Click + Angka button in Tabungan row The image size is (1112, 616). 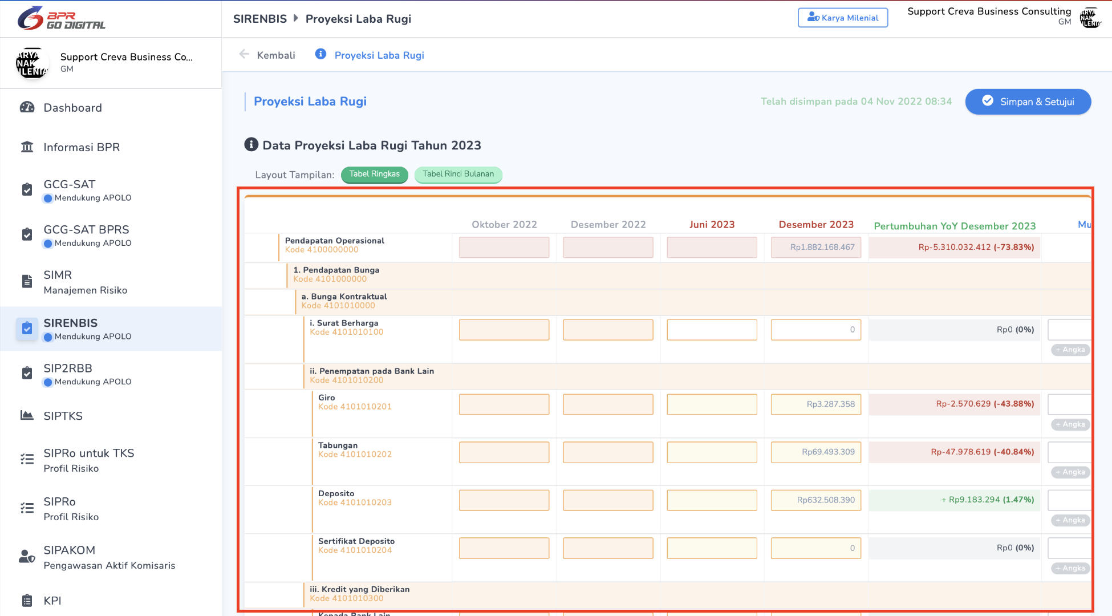click(x=1070, y=472)
